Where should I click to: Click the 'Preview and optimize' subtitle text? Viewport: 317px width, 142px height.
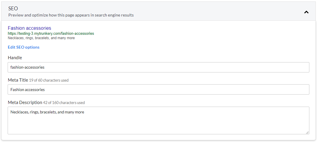(71, 15)
